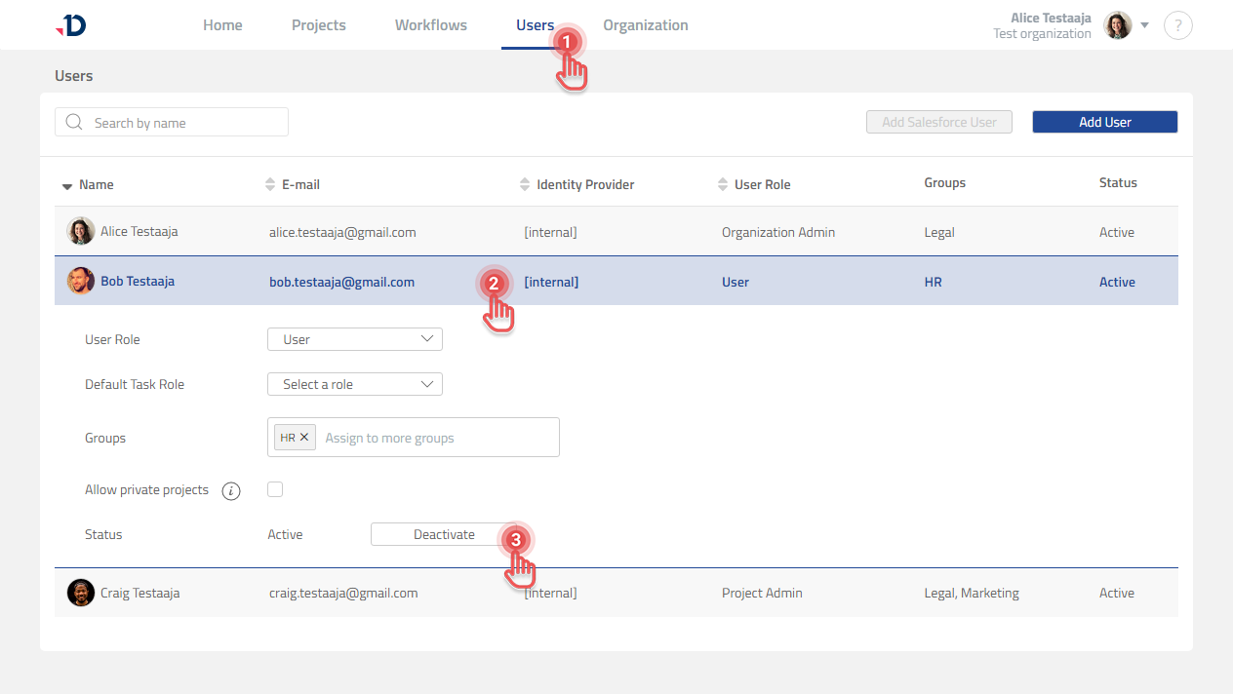Click Craig Testaaja's avatar in user list

[81, 593]
